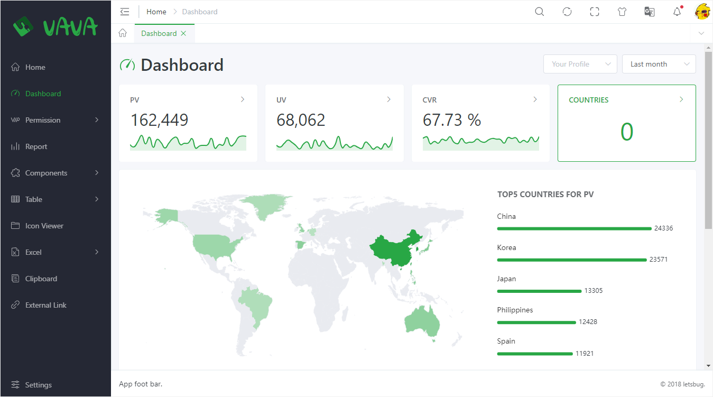Click the home icon tab
Image resolution: width=713 pixels, height=397 pixels.
click(x=123, y=33)
